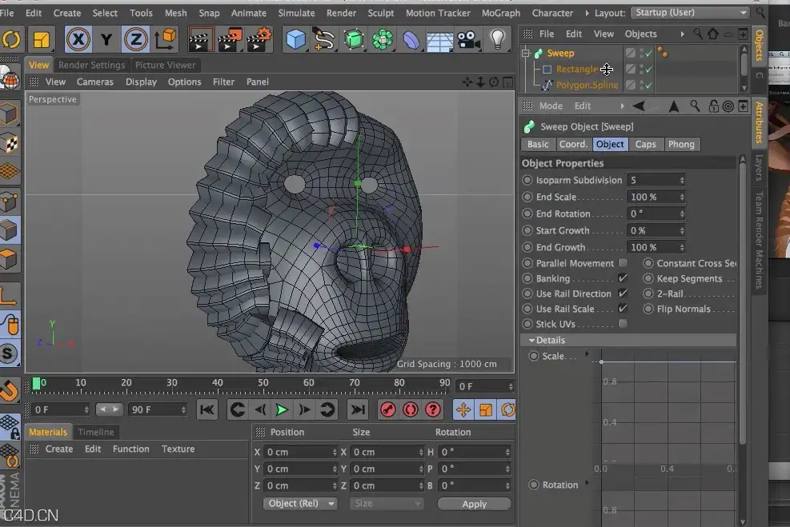This screenshot has height=527, width=790.
Task: Click the End Scale 100 % field
Action: pyautogui.click(x=656, y=197)
